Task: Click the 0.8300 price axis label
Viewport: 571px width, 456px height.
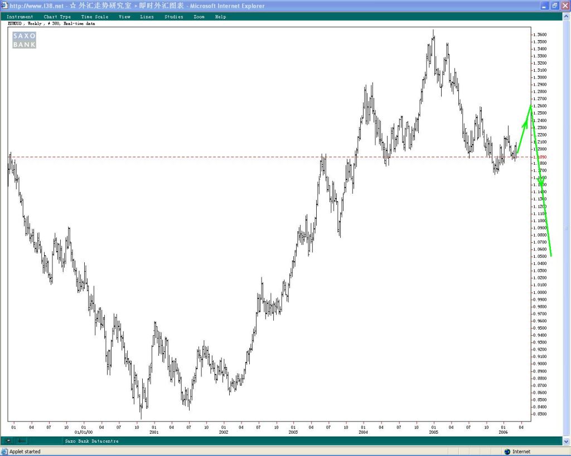Action: coord(539,414)
